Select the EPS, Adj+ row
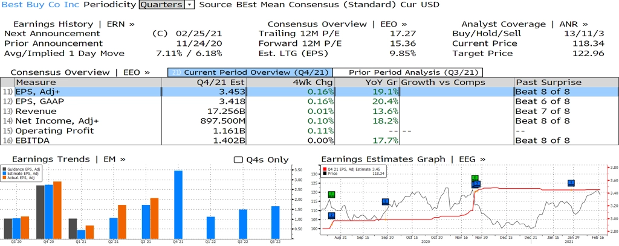Screen dimensions: 619x246 pos(309,92)
